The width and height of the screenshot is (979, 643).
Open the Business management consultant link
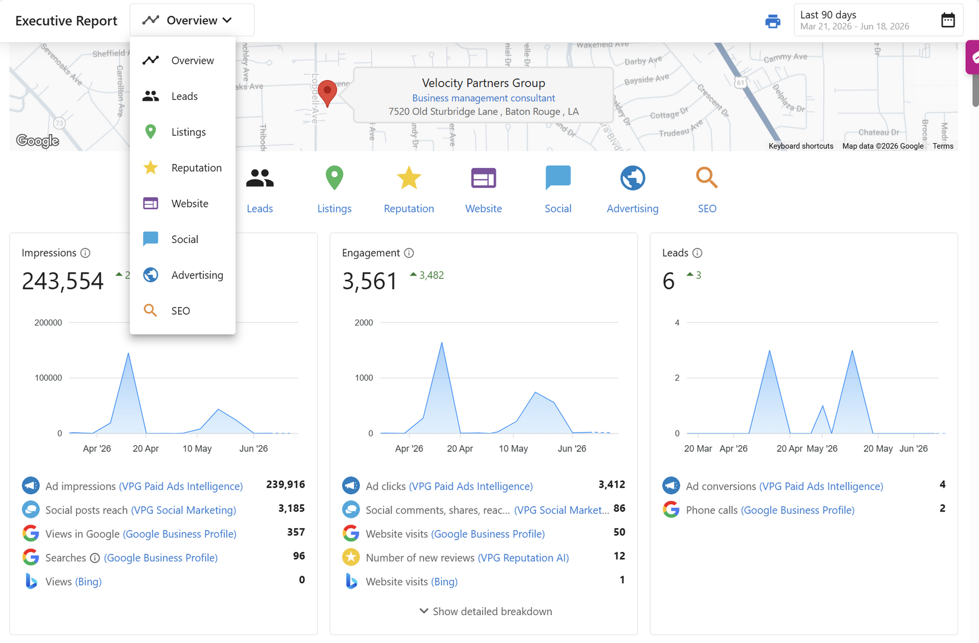pos(483,98)
